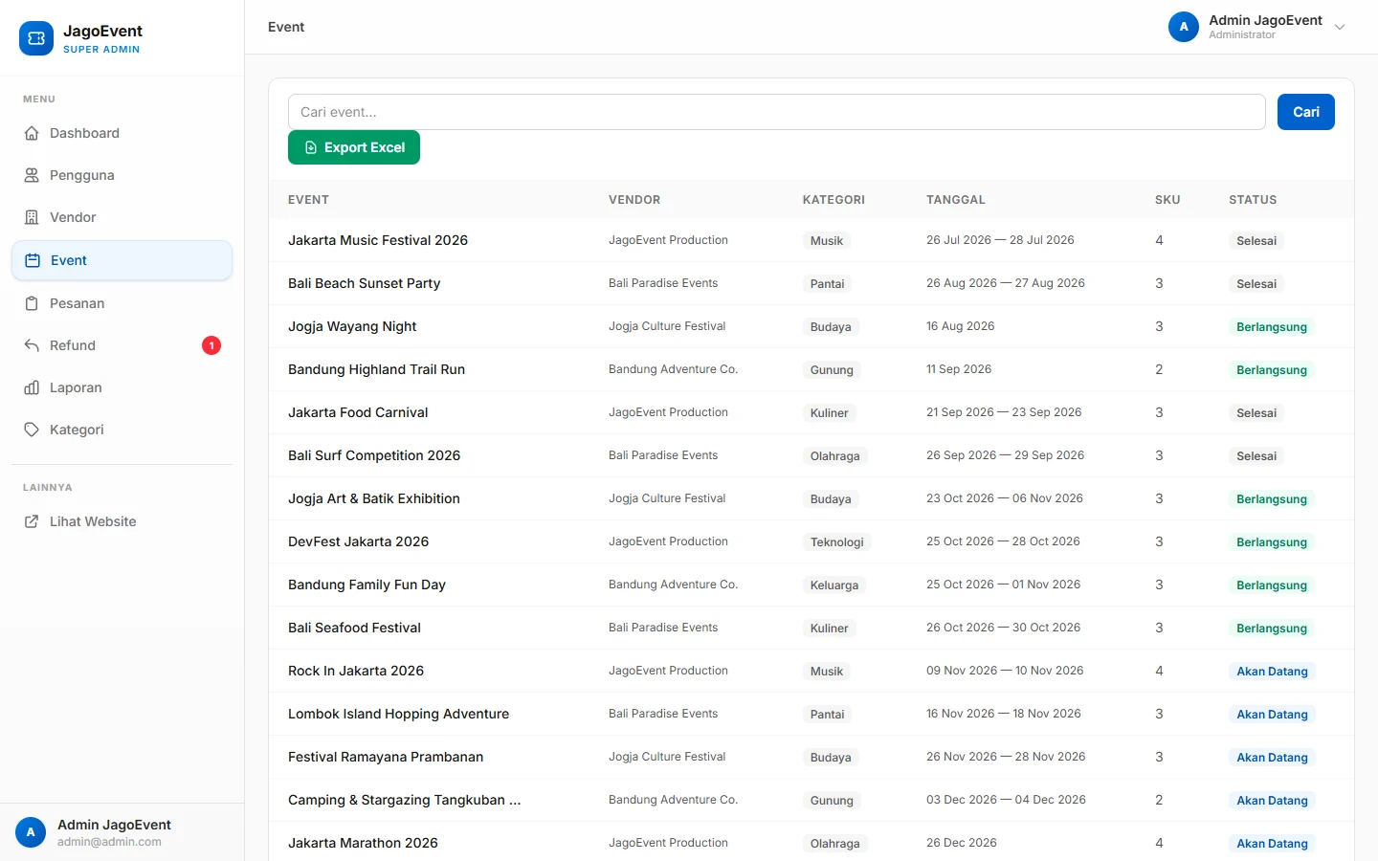The image size is (1378, 861).
Task: Open the Vendor menu item
Action: click(122, 217)
